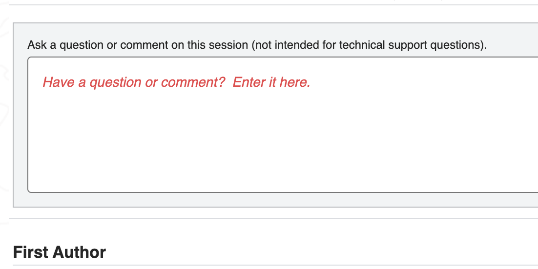Viewport: 538px width, 269px height.
Task: Click the bottom-left rounded corner of the comment box
Action: (x=29, y=191)
